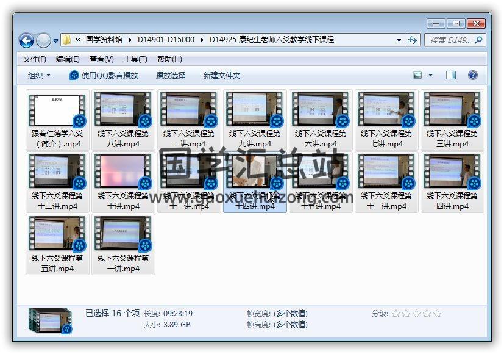This screenshot has height=354, width=504.
Task: Click the back navigation arrow
Action: pyautogui.click(x=26, y=40)
